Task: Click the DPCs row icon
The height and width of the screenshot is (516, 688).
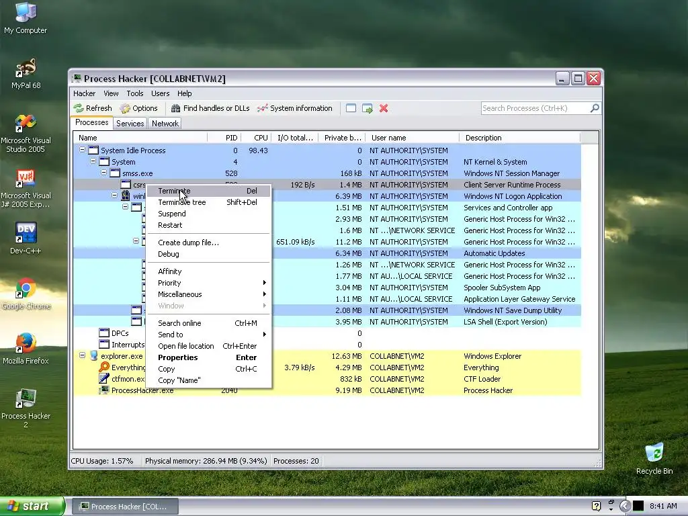Action: click(104, 333)
